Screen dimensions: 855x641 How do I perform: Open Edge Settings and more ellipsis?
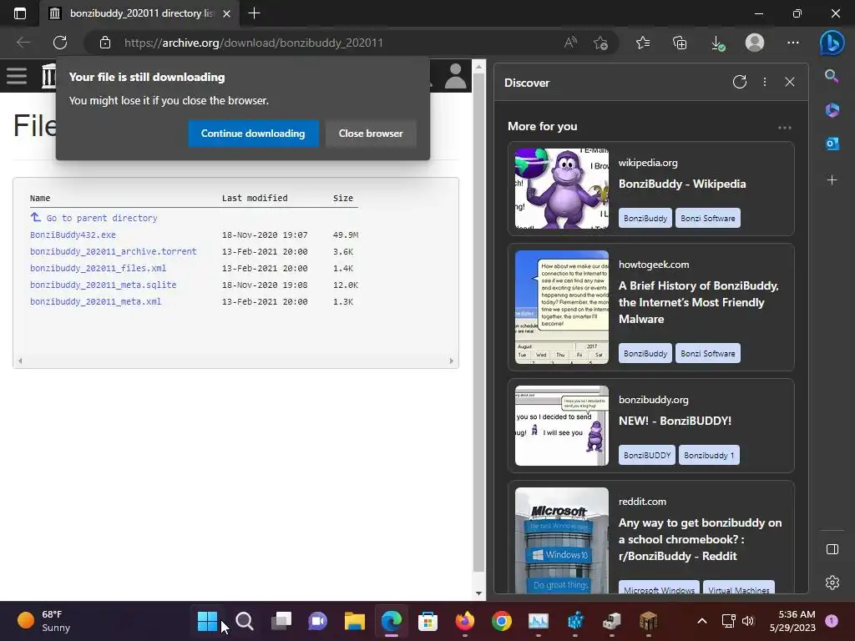[x=793, y=43]
